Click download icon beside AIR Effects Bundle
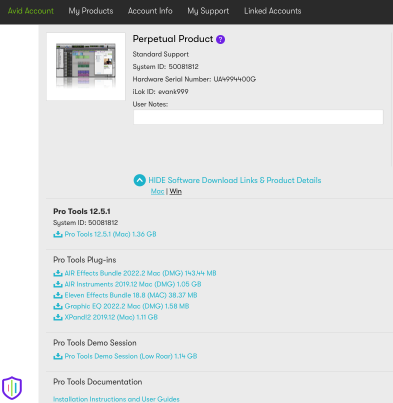393x403 pixels. pos(58,273)
